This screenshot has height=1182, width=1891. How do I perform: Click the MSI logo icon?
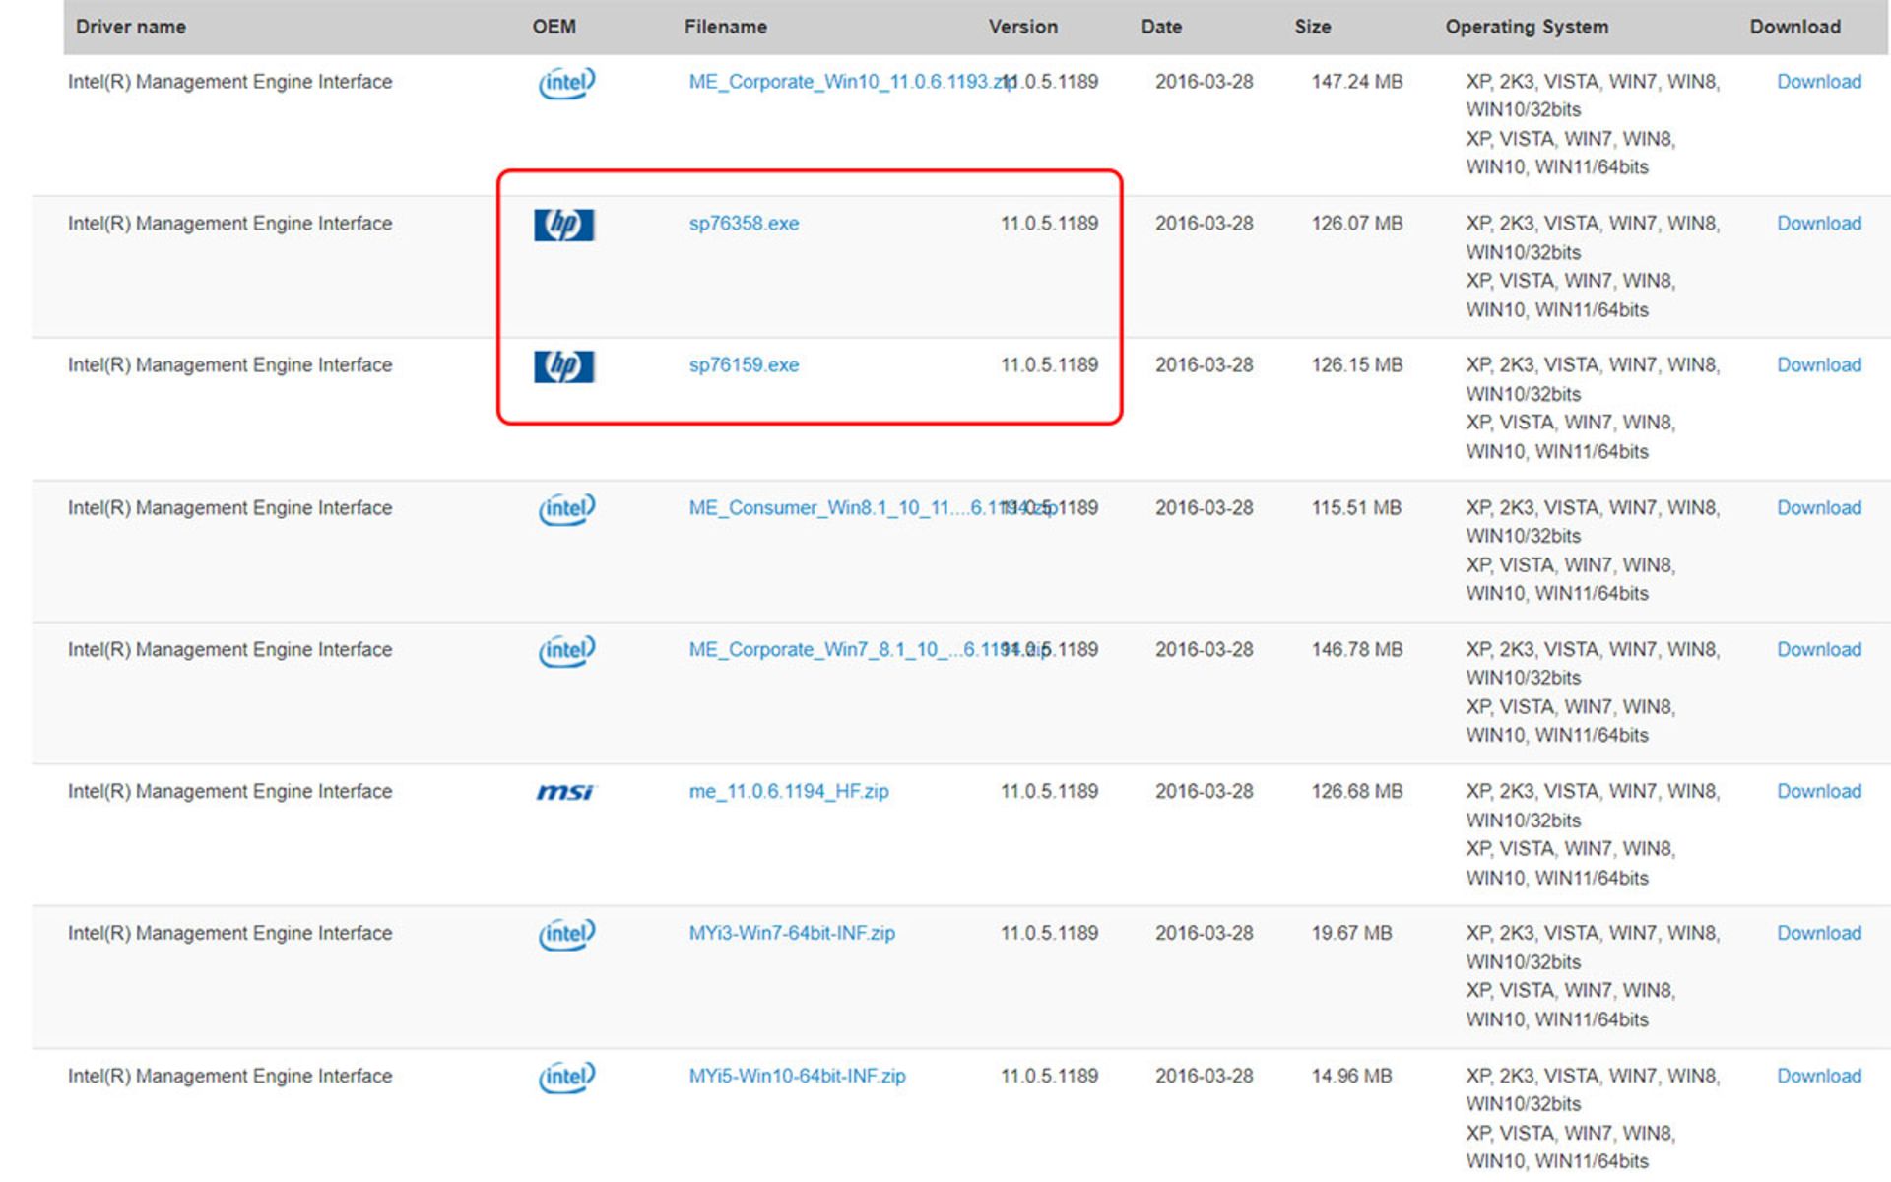coord(565,792)
